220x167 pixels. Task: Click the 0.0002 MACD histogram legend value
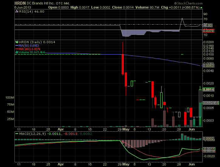click(86, 134)
